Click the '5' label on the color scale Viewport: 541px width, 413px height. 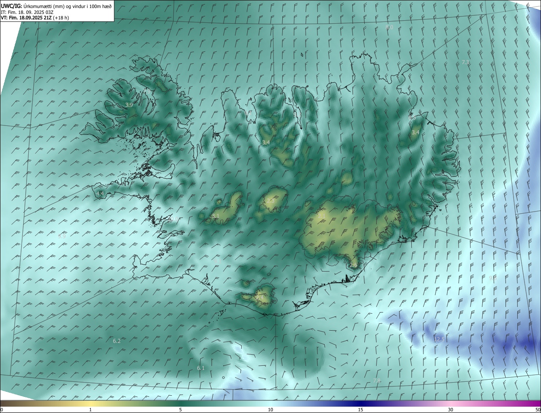[x=180, y=410]
